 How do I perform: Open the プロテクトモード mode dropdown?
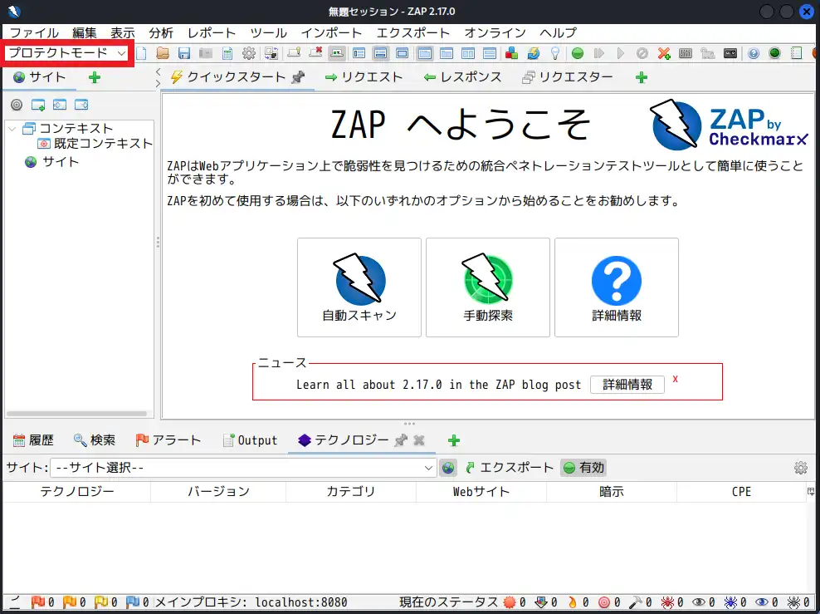(66, 52)
